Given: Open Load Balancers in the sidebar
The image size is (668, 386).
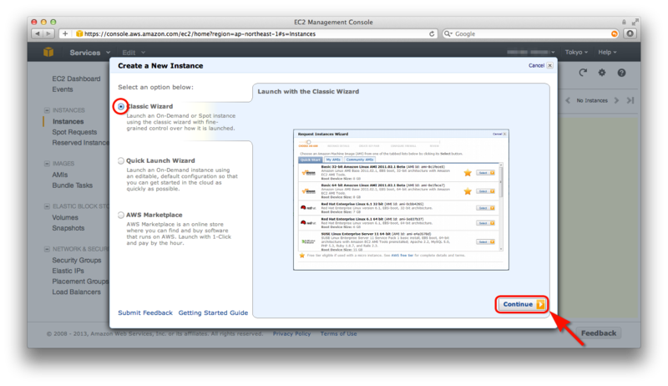Looking at the screenshot, I should click(77, 292).
